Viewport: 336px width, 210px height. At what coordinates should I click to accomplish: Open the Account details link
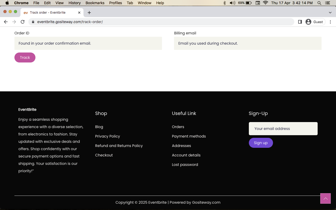click(x=186, y=155)
